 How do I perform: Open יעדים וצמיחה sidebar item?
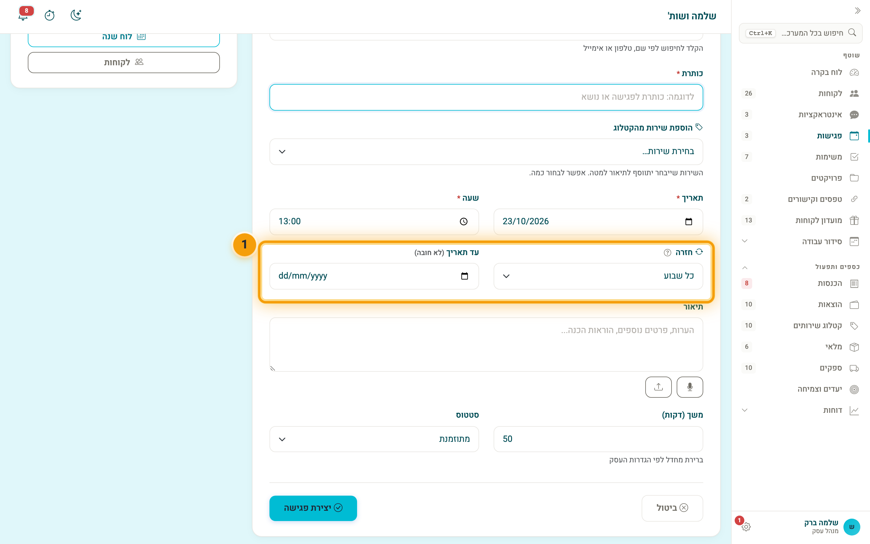(x=801, y=389)
